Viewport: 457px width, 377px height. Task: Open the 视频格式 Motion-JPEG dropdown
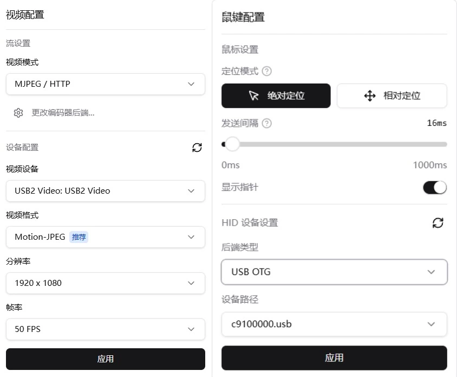[x=106, y=237]
